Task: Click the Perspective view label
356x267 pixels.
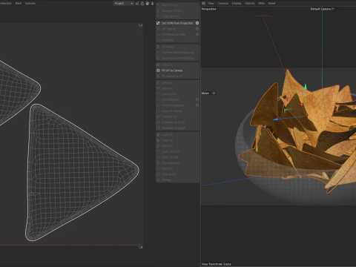Action: 209,9
